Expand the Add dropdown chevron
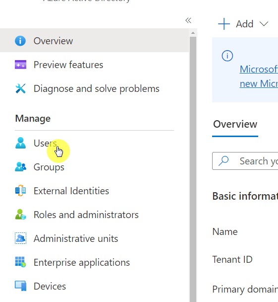 coord(264,24)
